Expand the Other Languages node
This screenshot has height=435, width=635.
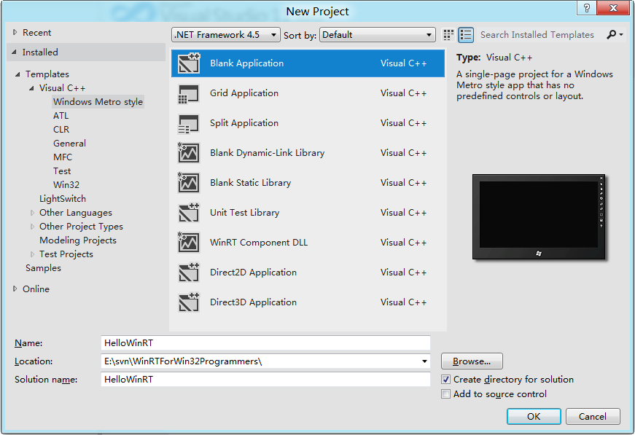tap(32, 213)
